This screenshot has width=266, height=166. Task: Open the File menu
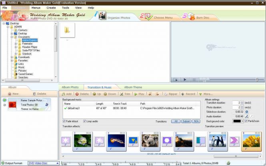click(x=5, y=8)
